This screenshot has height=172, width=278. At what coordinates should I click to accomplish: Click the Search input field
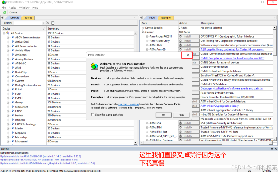pos(28,23)
